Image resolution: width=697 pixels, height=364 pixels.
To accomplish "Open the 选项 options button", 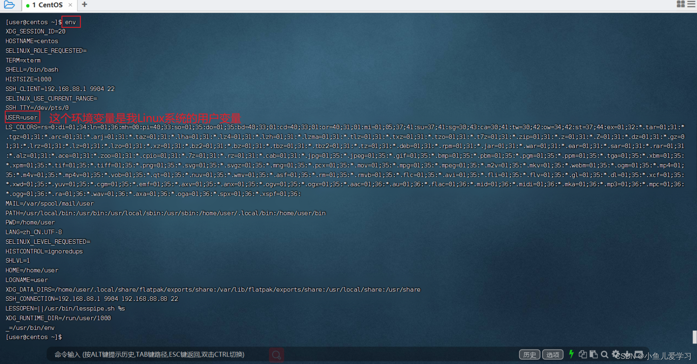I will point(553,354).
